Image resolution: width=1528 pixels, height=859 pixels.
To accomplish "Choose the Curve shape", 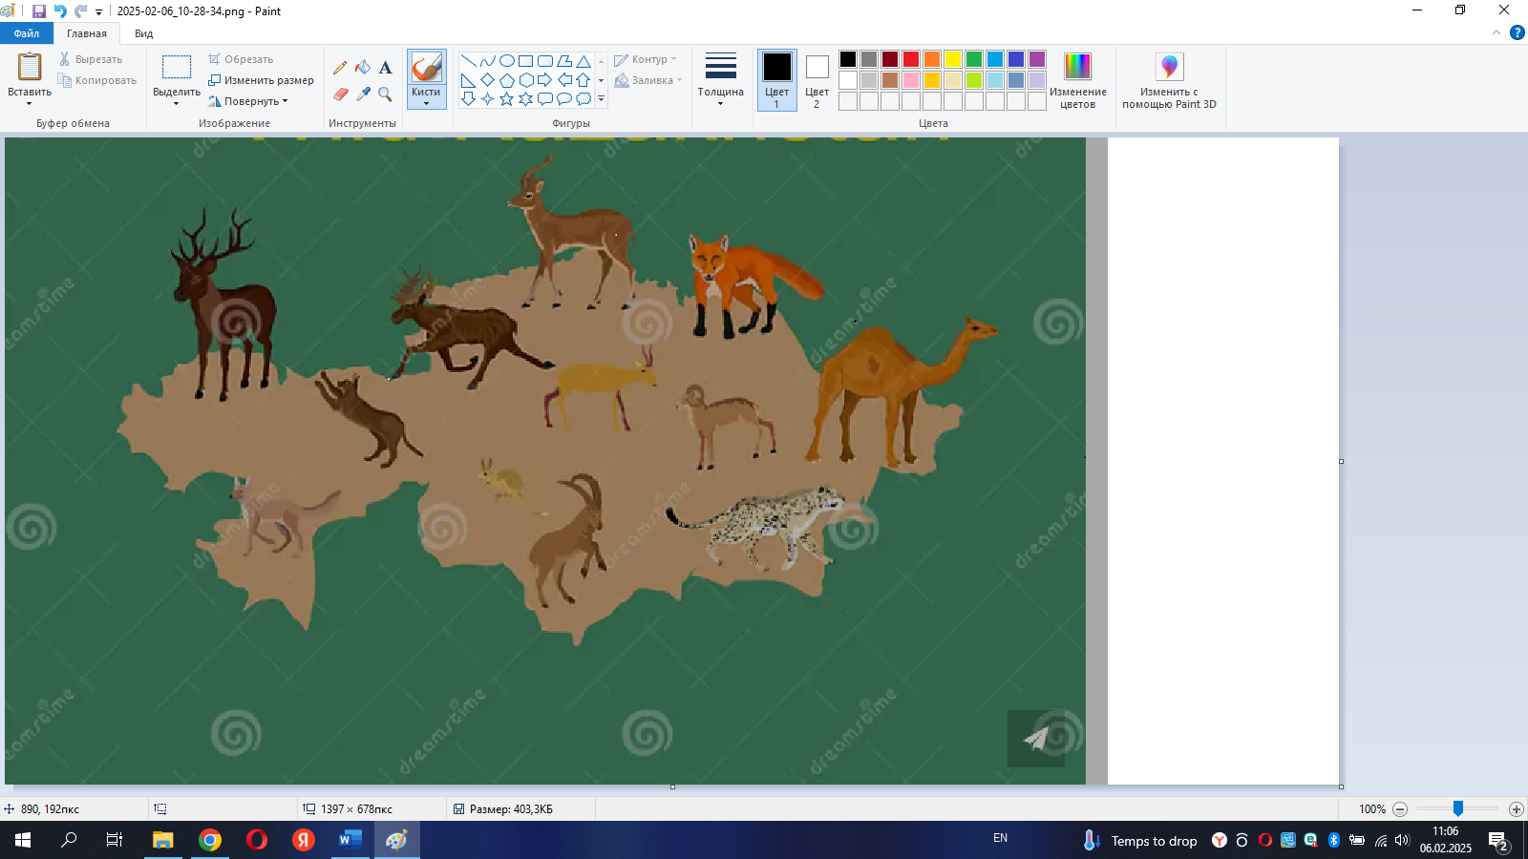I will click(x=487, y=61).
